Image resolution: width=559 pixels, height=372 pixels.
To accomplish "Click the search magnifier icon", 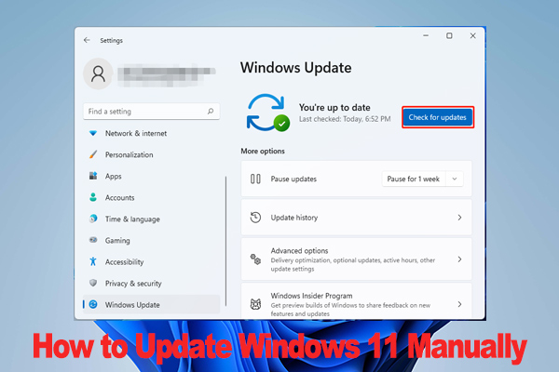I will click(x=211, y=112).
